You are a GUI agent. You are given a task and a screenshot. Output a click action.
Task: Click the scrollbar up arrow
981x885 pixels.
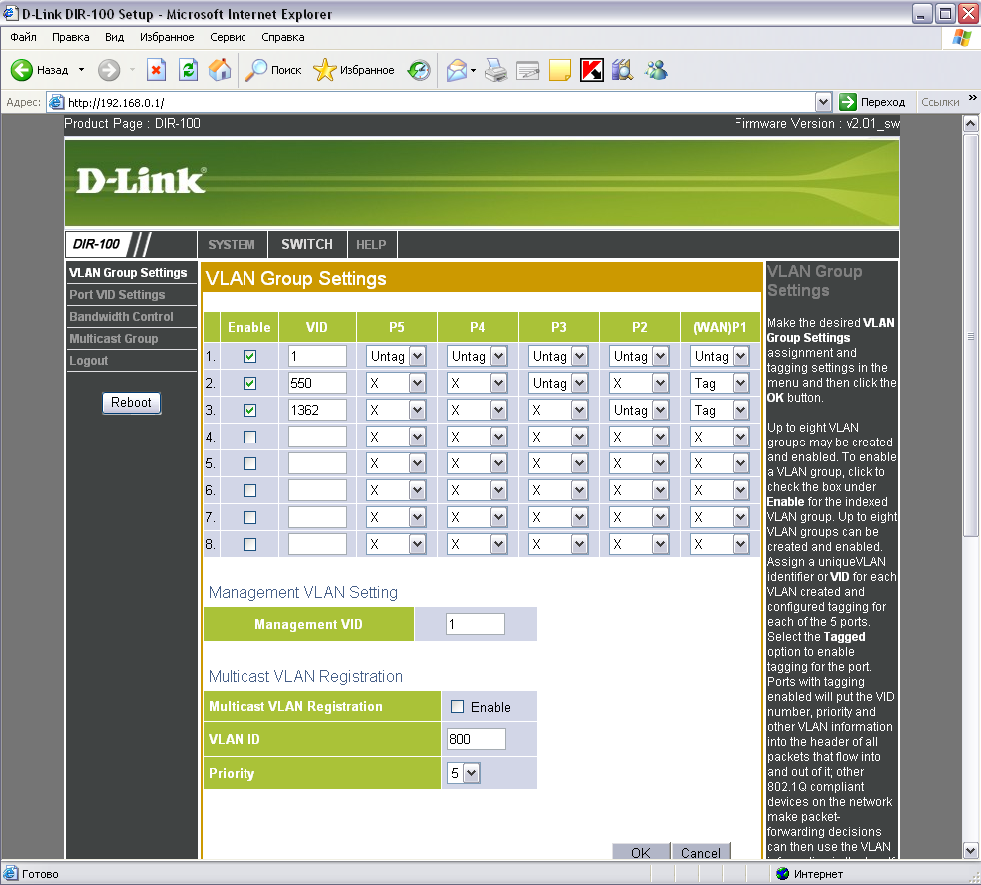970,124
